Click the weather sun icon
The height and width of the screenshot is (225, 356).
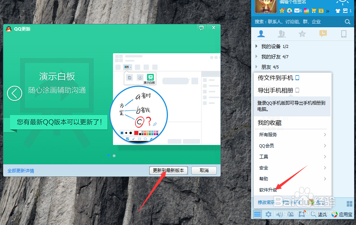point(342,2)
